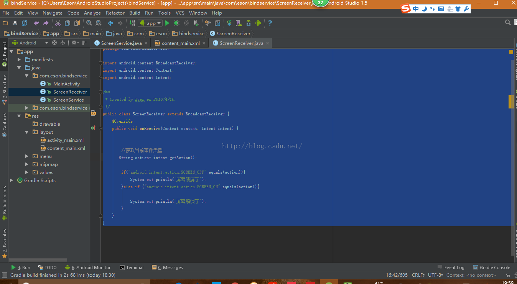The width and height of the screenshot is (517, 284).
Task: Click the Cut scissors icon
Action: 58,23
